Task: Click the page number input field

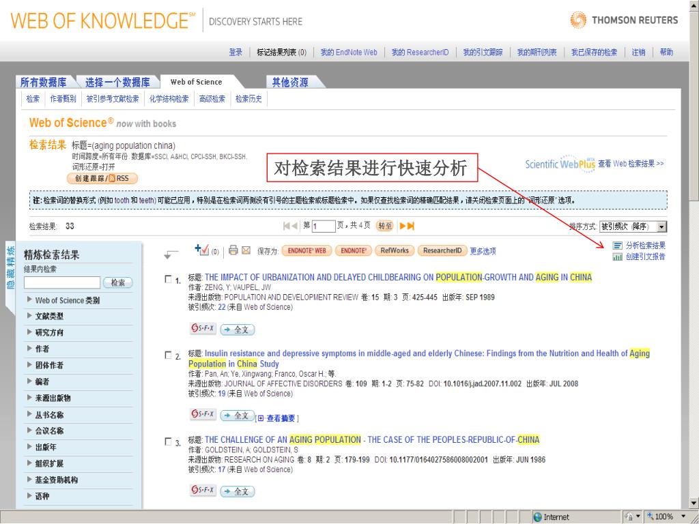Action: pos(324,227)
